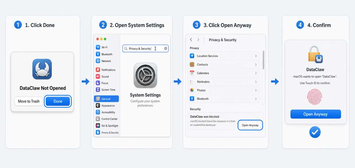
Task: Click the Photos label
Action: (x=201, y=90)
